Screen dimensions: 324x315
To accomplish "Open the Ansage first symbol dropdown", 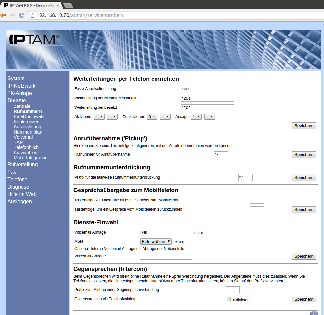I will coord(196,116).
